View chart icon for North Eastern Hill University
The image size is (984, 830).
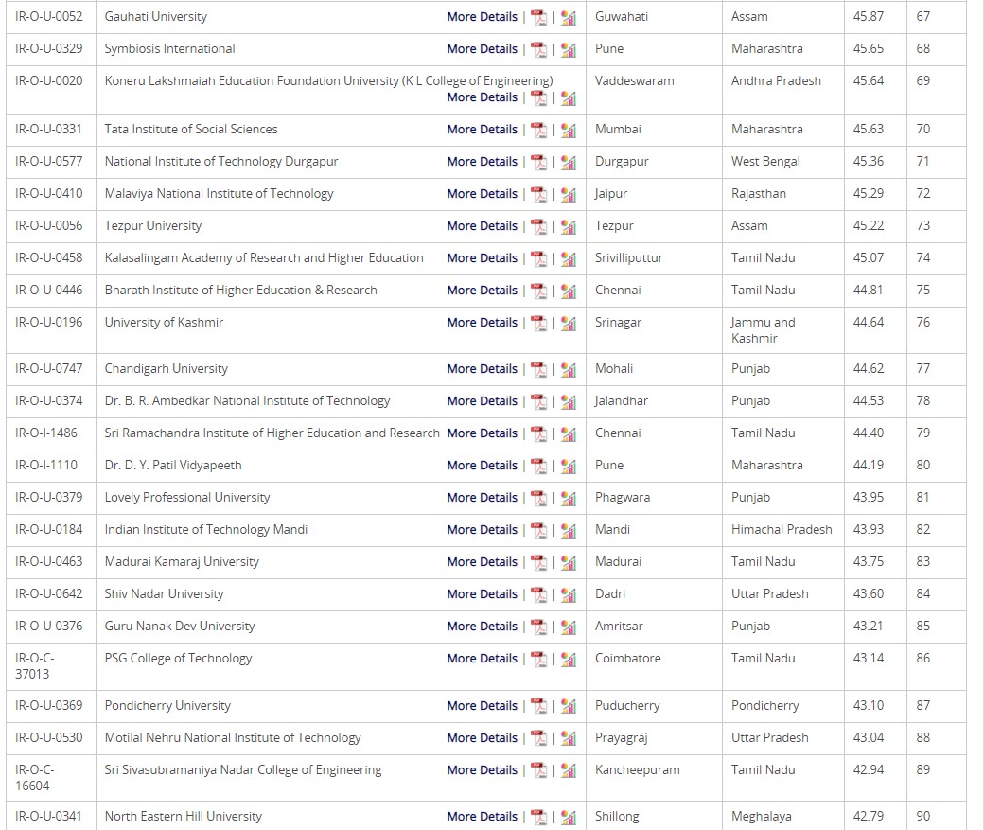click(x=569, y=818)
